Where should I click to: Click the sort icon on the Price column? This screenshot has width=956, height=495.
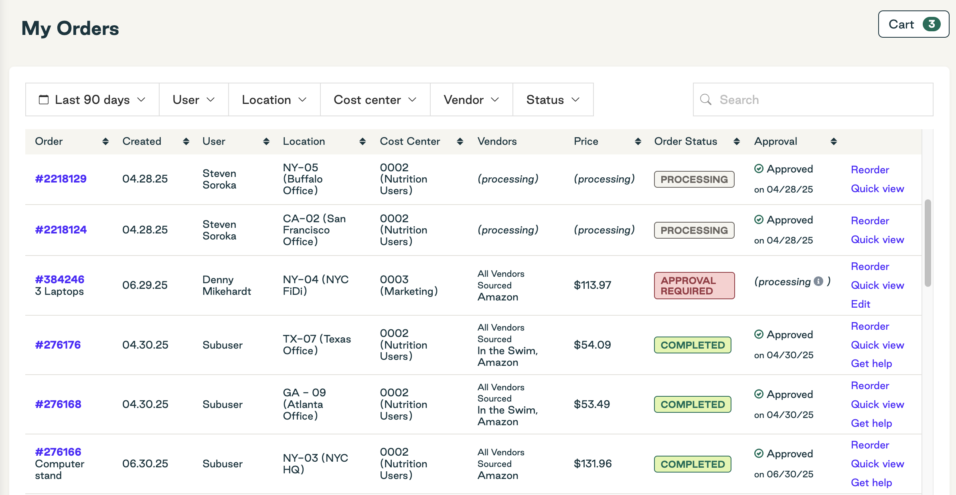[638, 141]
